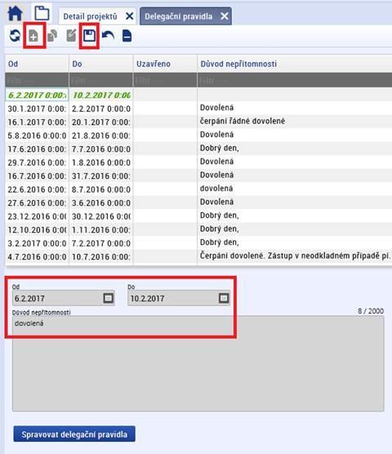Viewport: 392px width, 454px height.
Task: Click the undo arrow icon
Action: point(109,36)
